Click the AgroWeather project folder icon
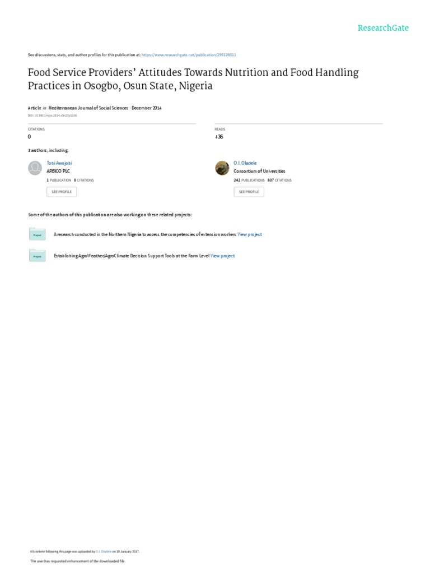The image size is (430, 574). [x=37, y=256]
